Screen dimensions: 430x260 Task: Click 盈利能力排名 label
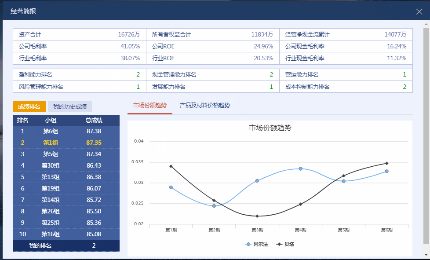click(x=35, y=75)
